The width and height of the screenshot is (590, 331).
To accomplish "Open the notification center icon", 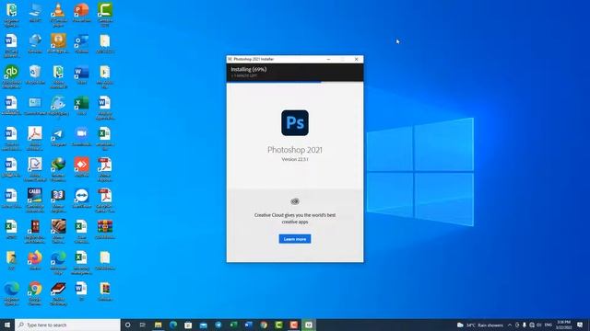I will click(x=580, y=325).
